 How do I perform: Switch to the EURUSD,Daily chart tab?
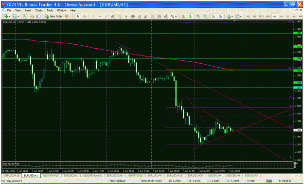115,175
